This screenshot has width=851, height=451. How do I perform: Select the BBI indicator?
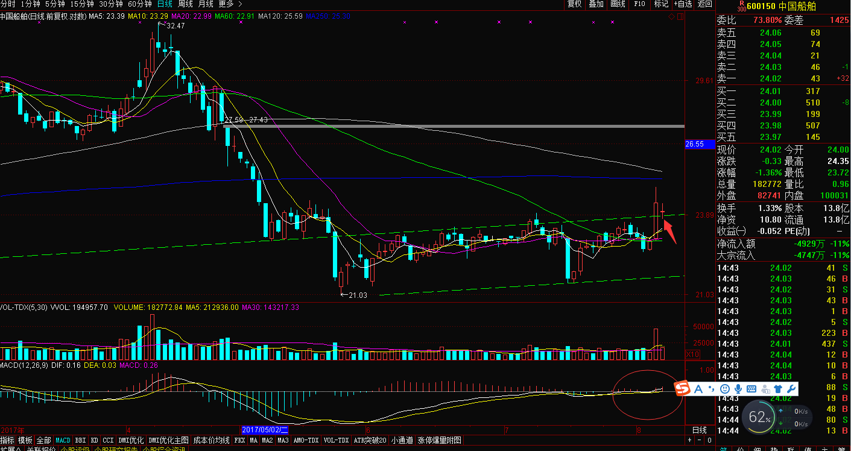point(80,441)
